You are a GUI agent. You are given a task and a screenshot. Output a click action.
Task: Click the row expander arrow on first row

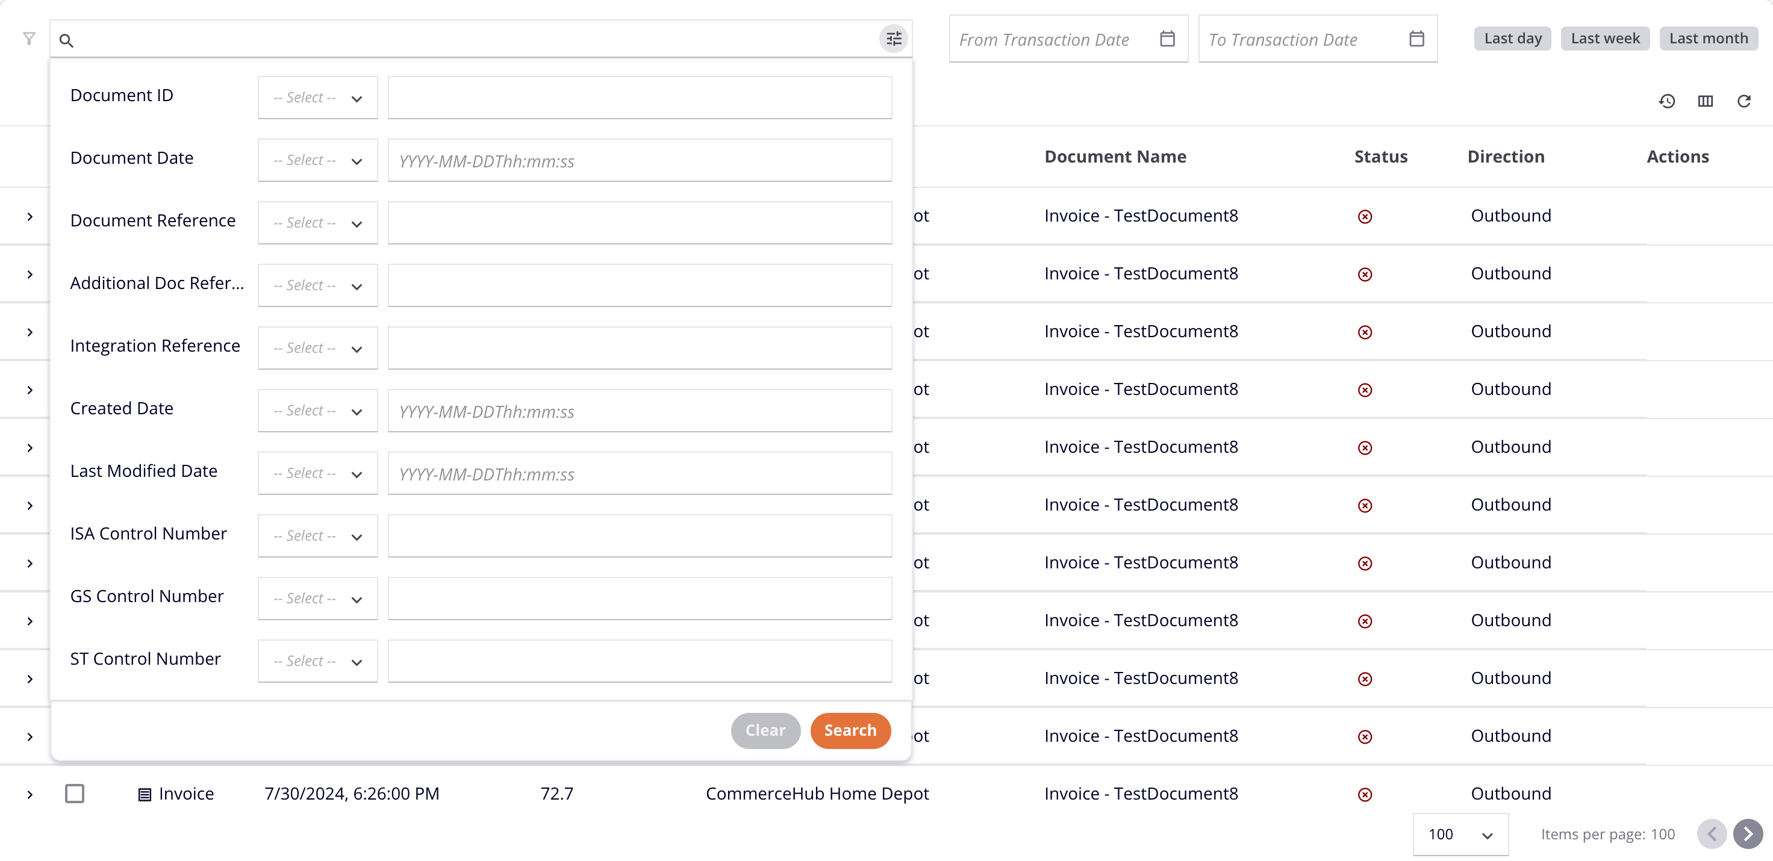30,216
